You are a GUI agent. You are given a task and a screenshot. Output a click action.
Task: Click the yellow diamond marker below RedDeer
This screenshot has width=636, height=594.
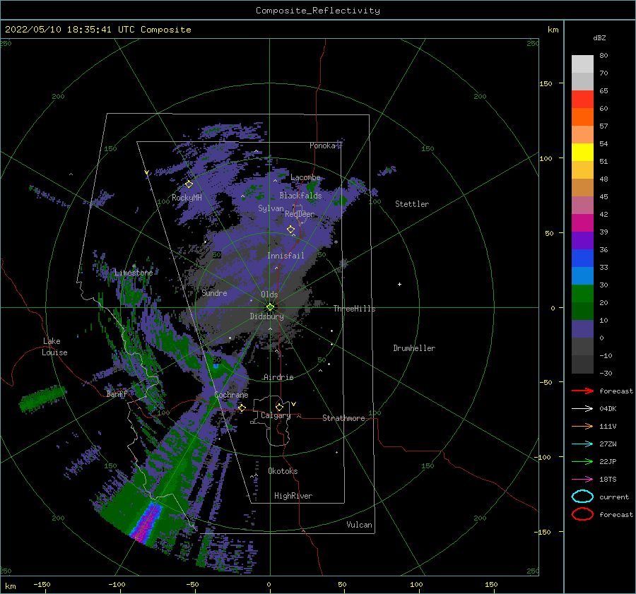[291, 230]
